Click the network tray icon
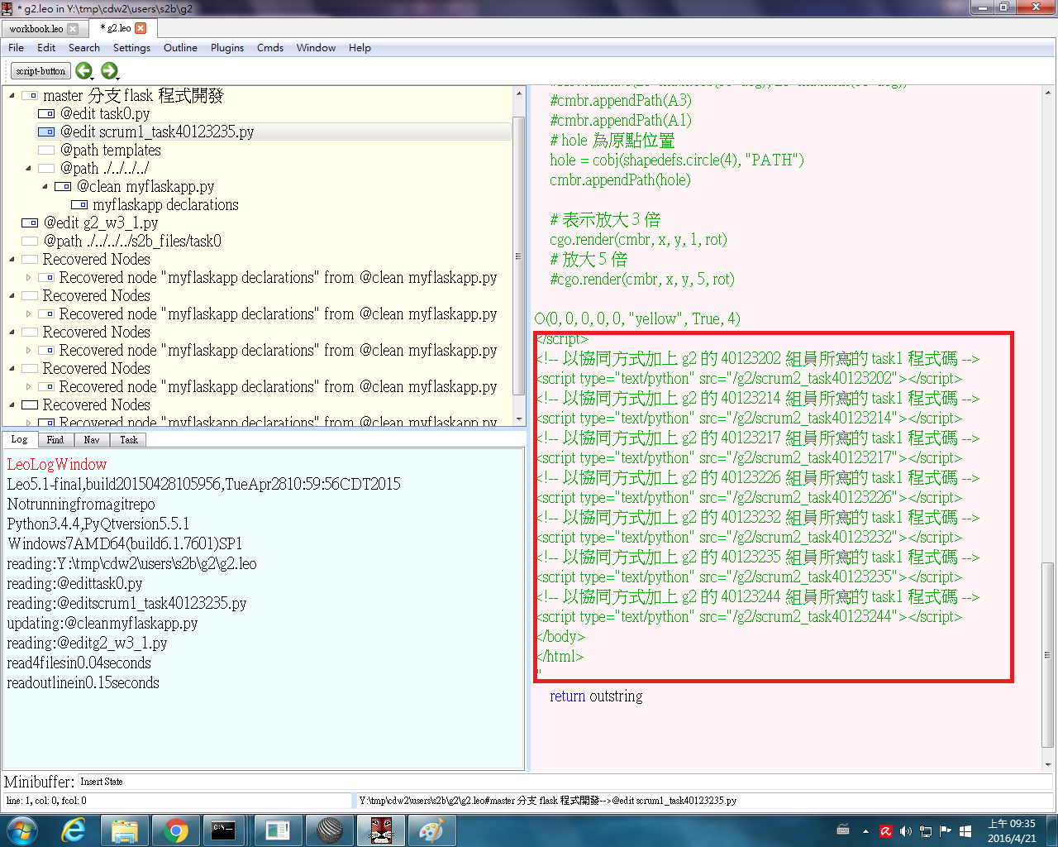 coord(926,831)
